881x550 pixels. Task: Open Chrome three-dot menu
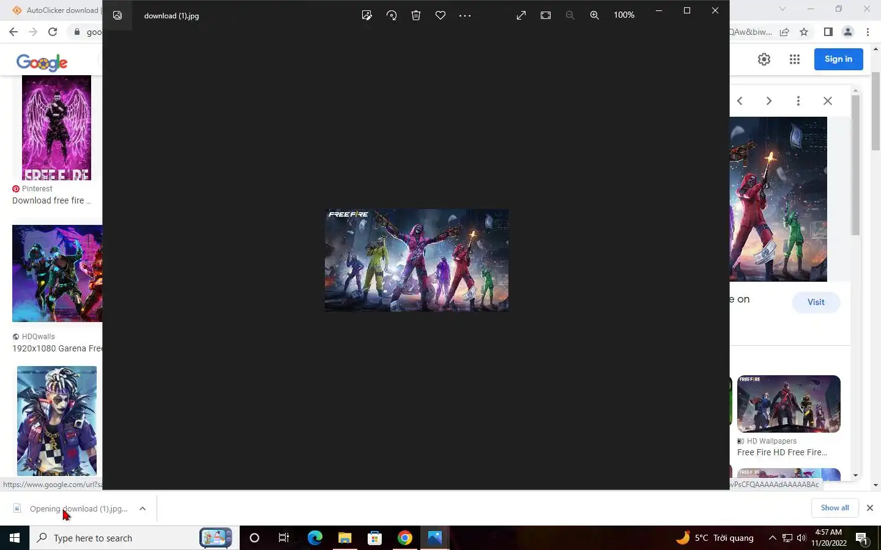point(868,32)
